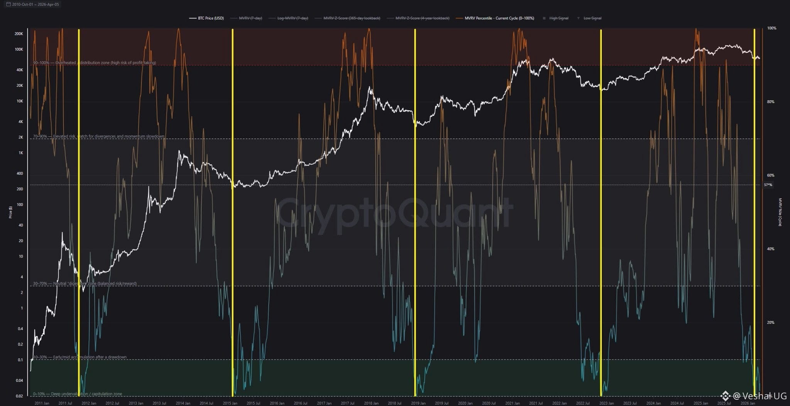Toggle the BTC Price (USD) legend series
This screenshot has width=790, height=406.
[x=206, y=18]
